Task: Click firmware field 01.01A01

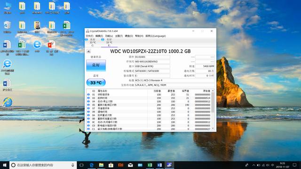Action: tap(152, 57)
